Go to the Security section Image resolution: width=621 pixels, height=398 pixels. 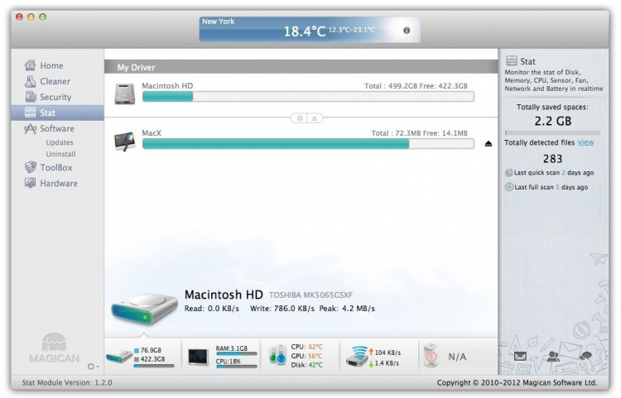click(57, 97)
